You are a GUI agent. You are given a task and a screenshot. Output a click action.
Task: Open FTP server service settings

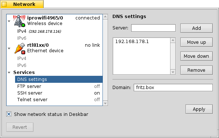(59, 86)
